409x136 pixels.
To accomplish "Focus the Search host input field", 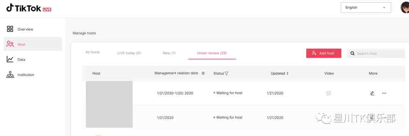I will (376, 53).
